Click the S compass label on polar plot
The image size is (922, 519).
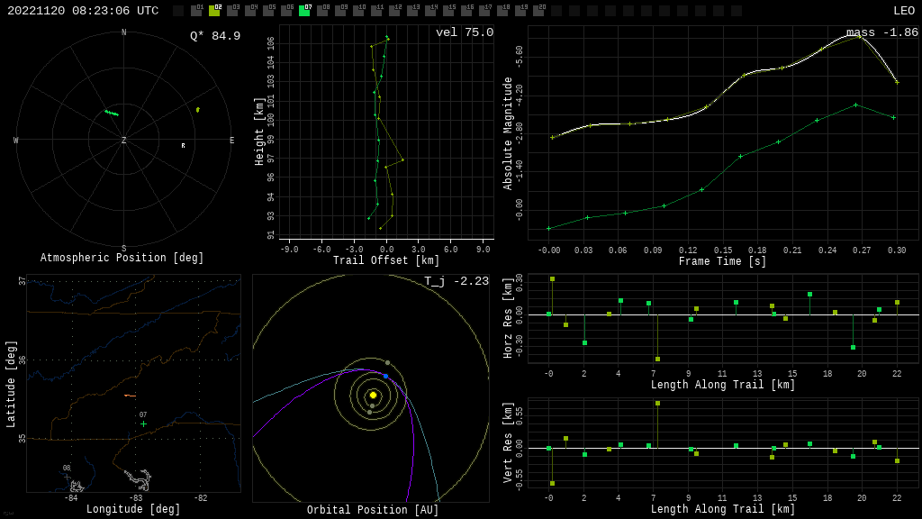pos(123,249)
